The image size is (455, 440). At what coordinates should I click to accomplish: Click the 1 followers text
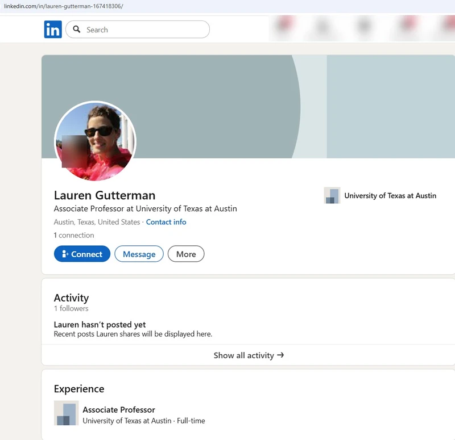(71, 308)
